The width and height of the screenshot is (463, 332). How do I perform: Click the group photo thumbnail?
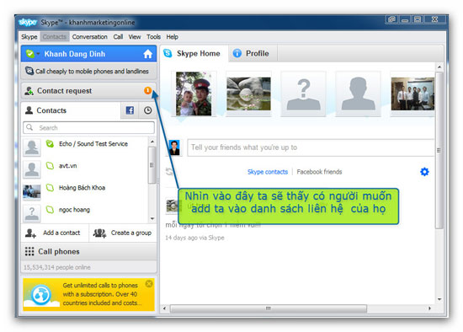coord(412,94)
